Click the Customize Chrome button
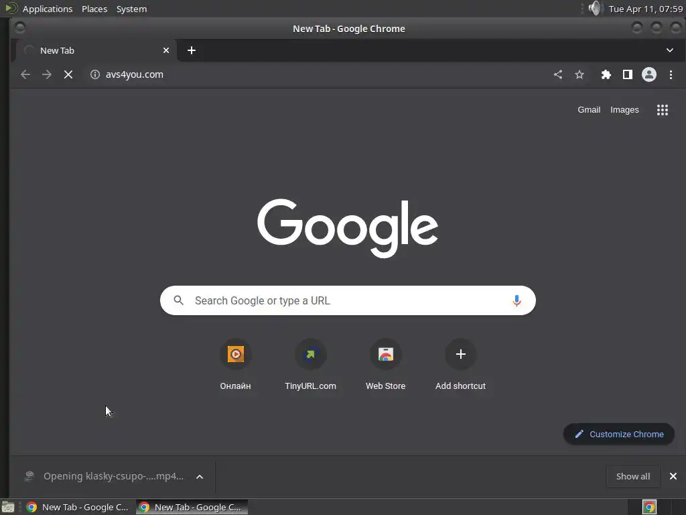Image resolution: width=686 pixels, height=515 pixels. (x=618, y=434)
